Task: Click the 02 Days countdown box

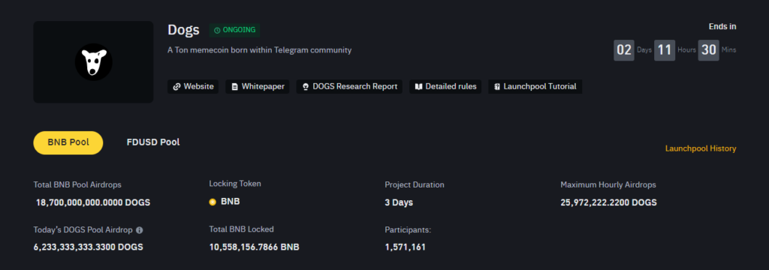Action: (x=624, y=50)
